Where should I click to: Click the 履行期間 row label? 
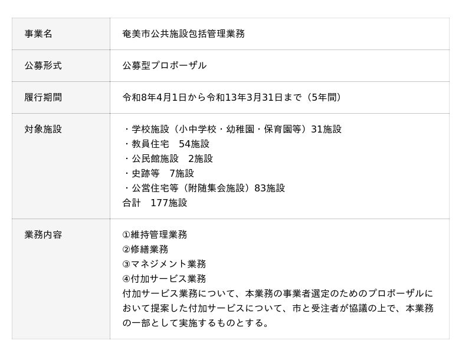(43, 97)
